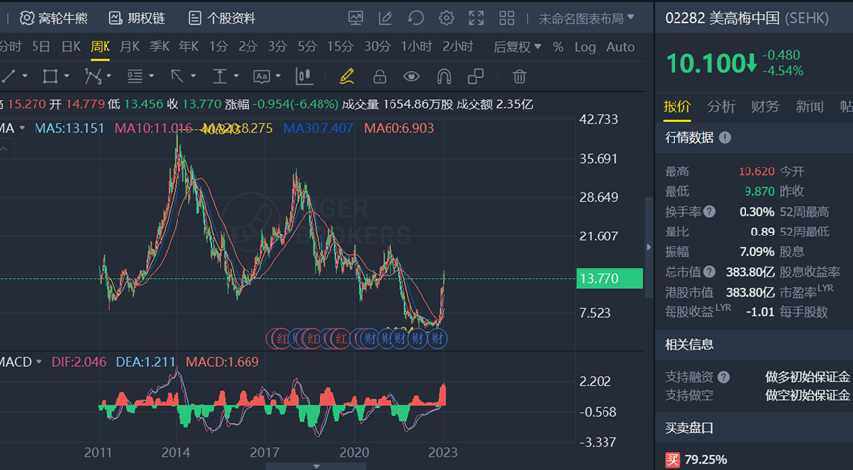This screenshot has width=853, height=470.
Task: Toggle the yellow brush drawing mode
Action: point(347,76)
